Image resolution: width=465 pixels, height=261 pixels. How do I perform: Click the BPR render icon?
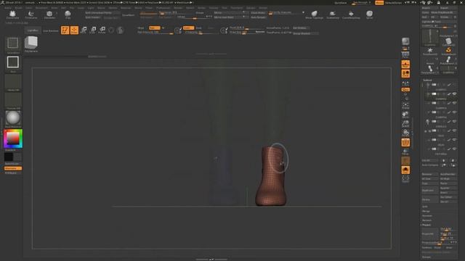point(405,41)
